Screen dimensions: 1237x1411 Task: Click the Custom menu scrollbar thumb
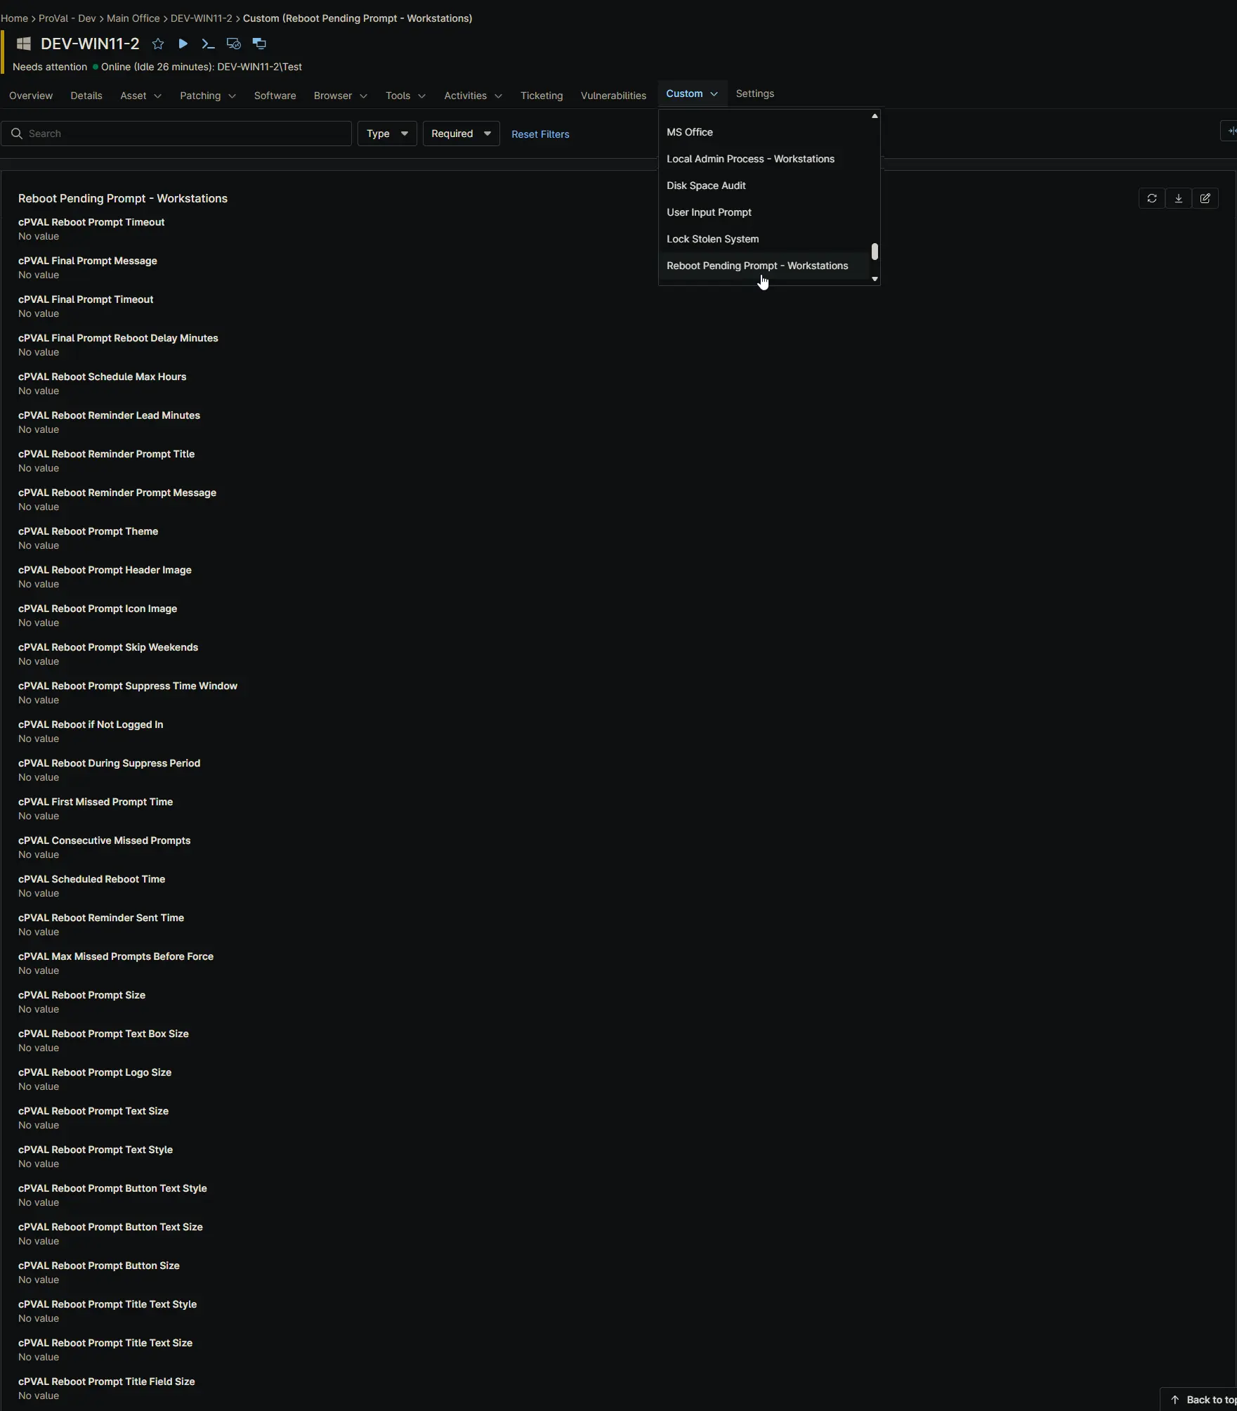click(x=875, y=252)
